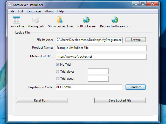The image size is (166, 124).
Task: Click the Reset Form button
Action: (x=42, y=100)
